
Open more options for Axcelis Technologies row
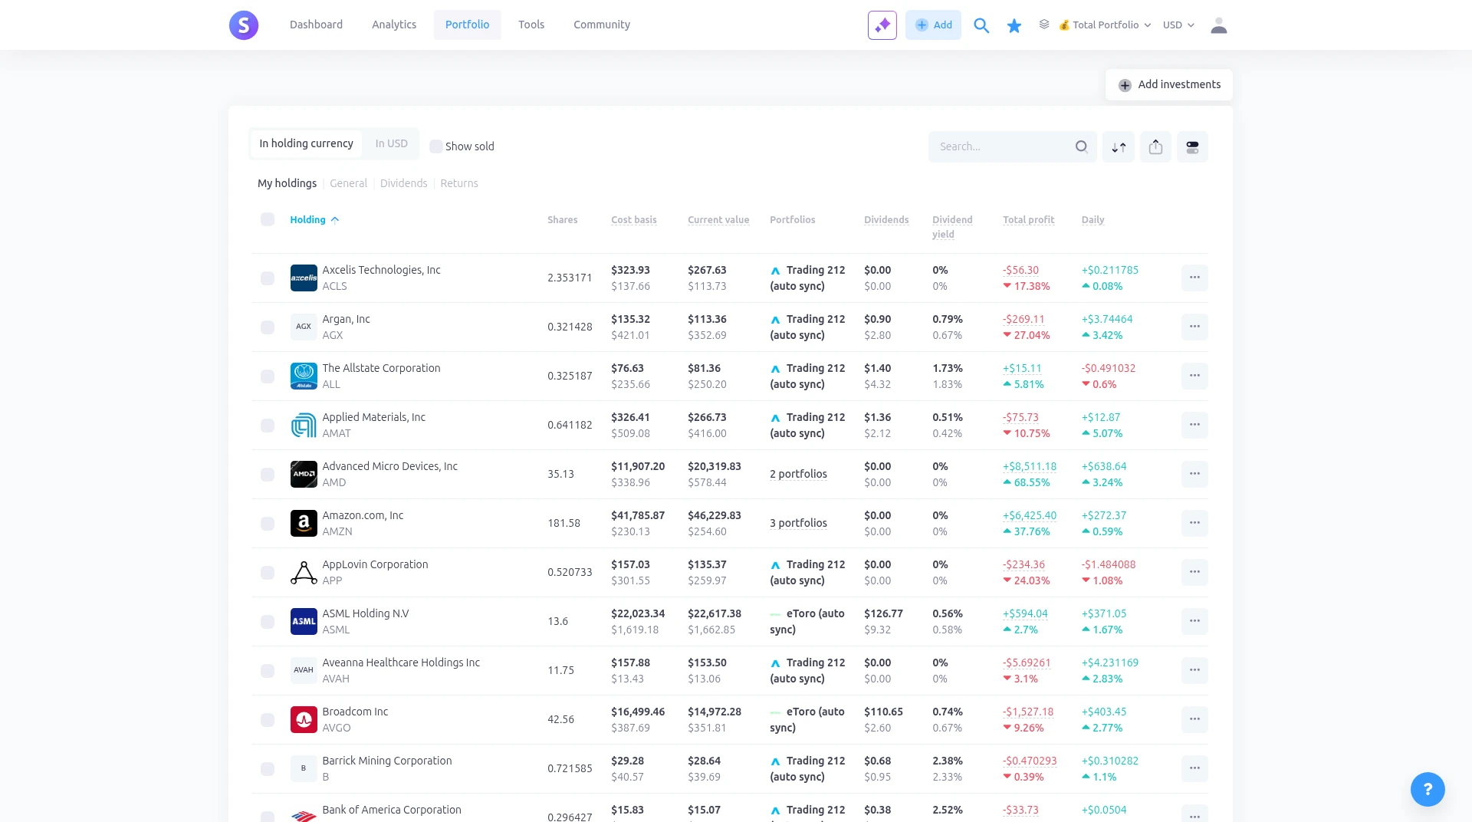1194,278
